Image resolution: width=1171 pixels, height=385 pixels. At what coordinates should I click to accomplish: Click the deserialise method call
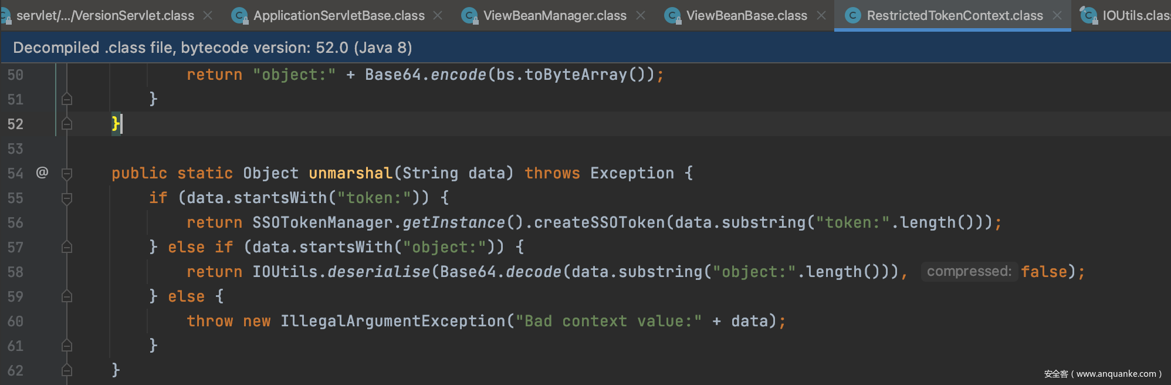[378, 272]
